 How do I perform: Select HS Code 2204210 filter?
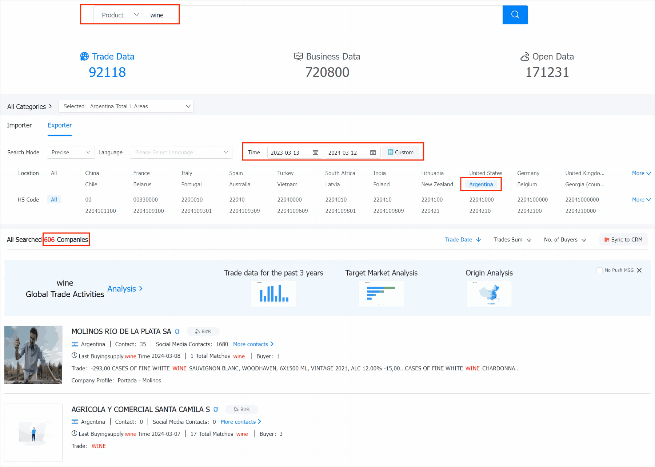(480, 211)
